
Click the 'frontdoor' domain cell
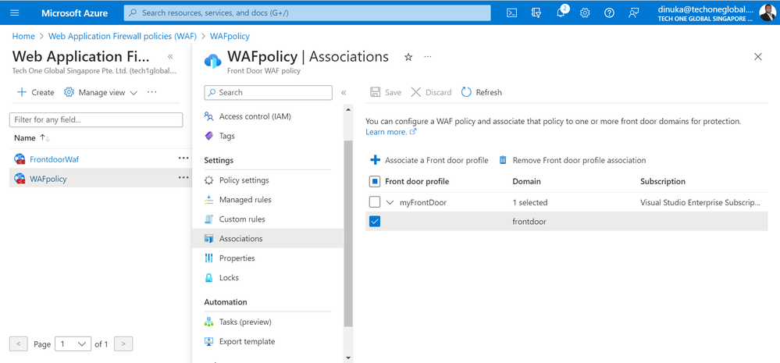click(x=529, y=222)
